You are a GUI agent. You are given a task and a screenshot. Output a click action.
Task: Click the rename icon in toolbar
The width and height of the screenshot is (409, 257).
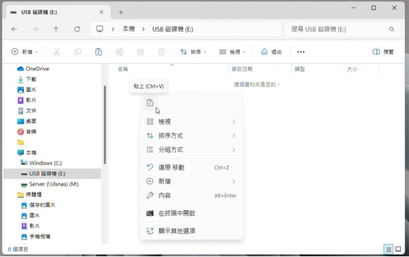[120, 52]
